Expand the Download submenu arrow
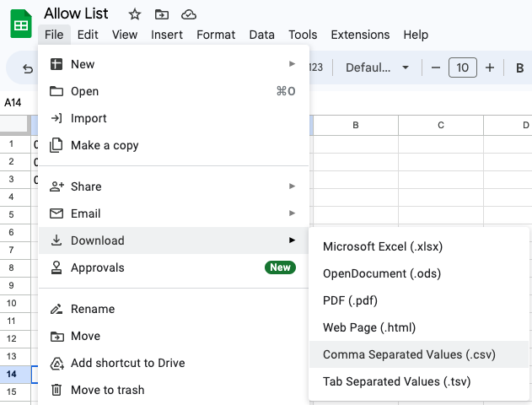 tap(292, 240)
